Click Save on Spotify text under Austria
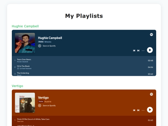 click(49, 105)
